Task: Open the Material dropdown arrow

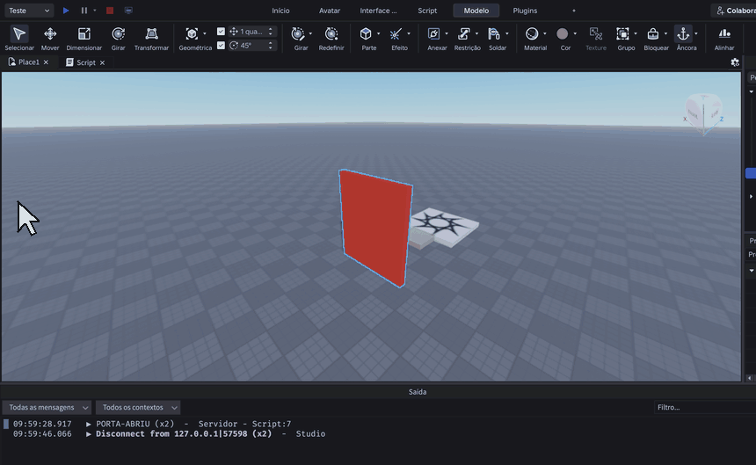Action: [545, 33]
